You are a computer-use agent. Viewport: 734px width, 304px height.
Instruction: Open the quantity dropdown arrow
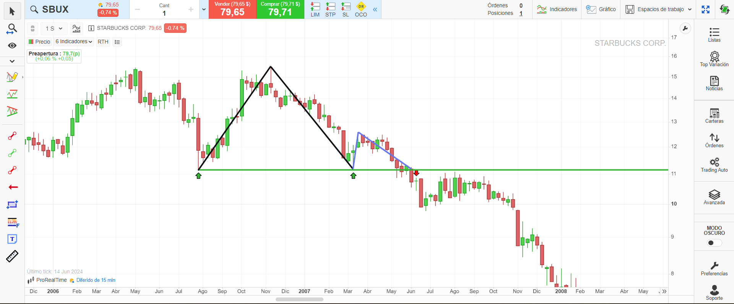pyautogui.click(x=204, y=10)
